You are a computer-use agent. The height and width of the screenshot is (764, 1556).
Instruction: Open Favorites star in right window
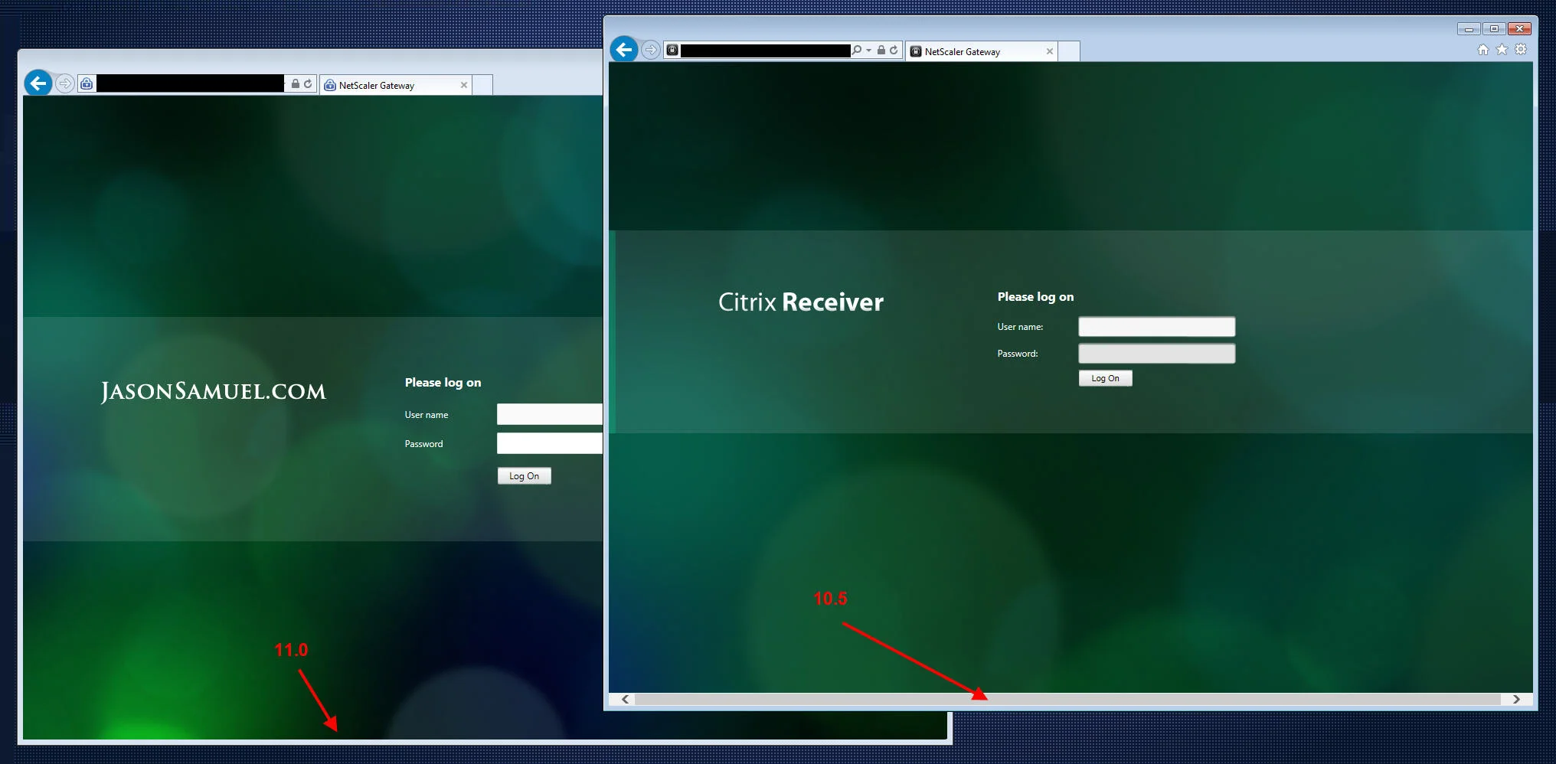point(1502,50)
